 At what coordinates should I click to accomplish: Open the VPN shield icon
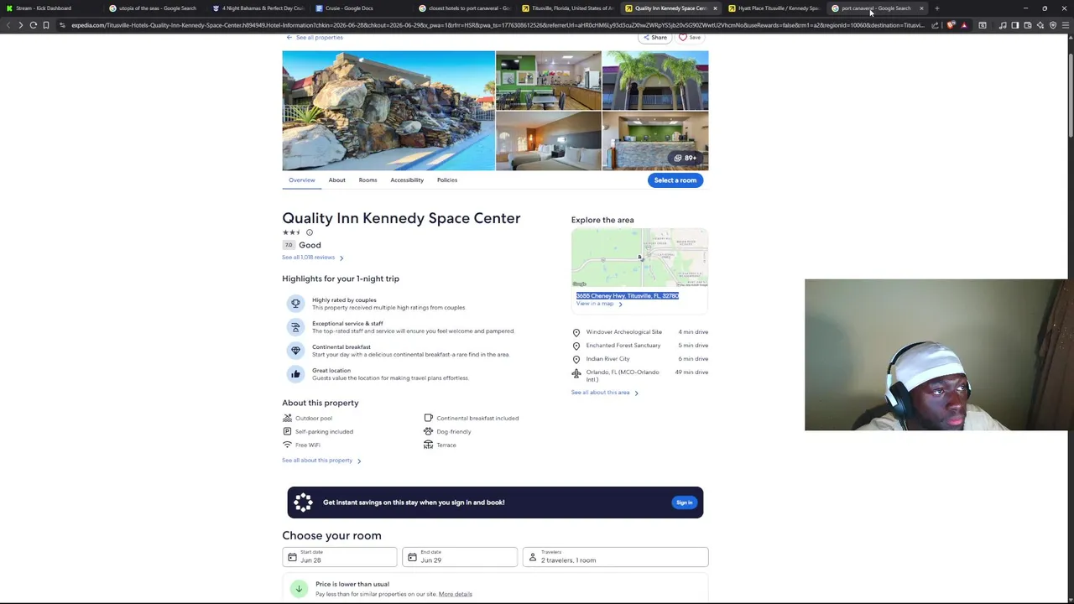click(1053, 25)
